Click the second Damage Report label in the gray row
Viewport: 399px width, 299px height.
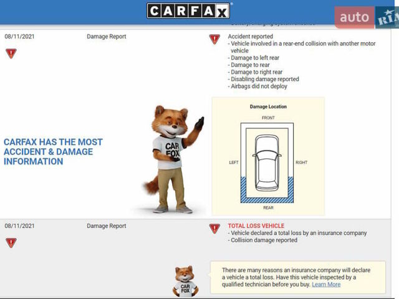pyautogui.click(x=107, y=225)
